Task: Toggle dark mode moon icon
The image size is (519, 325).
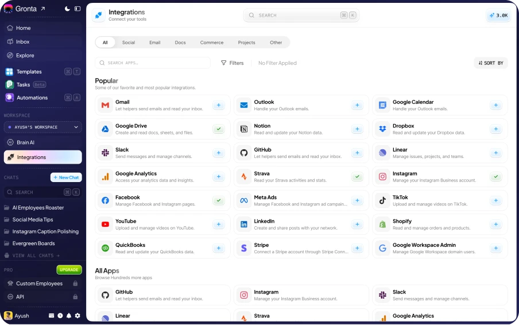Action: click(x=67, y=9)
